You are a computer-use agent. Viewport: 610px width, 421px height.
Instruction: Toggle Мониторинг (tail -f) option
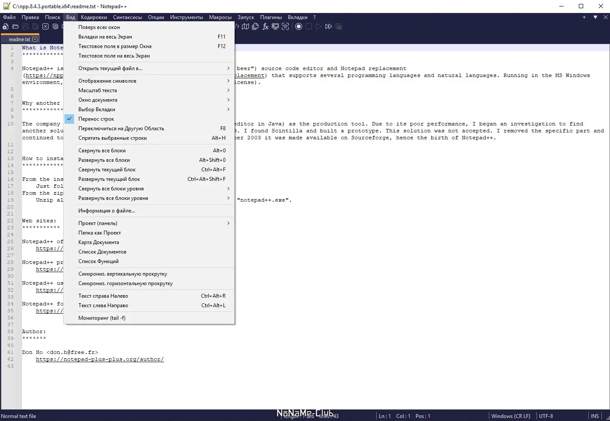[x=149, y=318]
